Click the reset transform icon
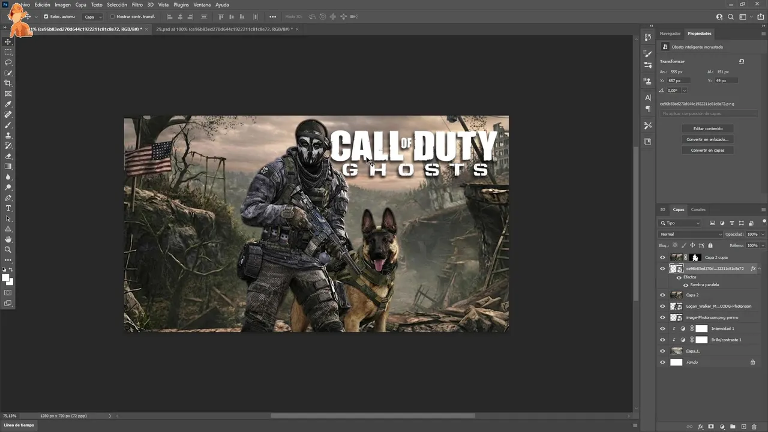 (x=742, y=61)
